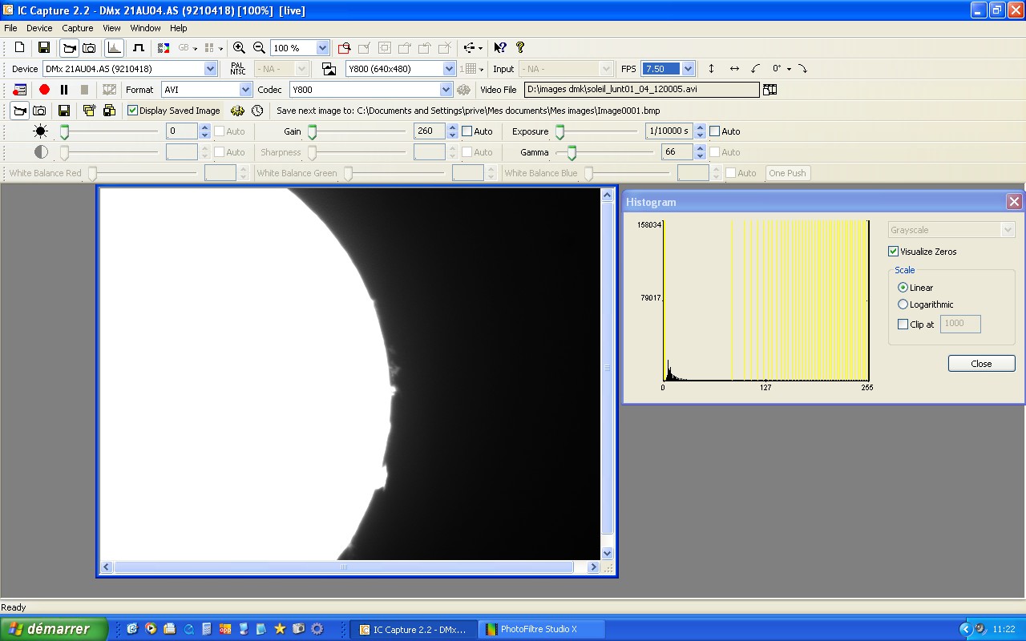This screenshot has width=1026, height=641.
Task: Click the zoom in magnifier
Action: click(239, 47)
